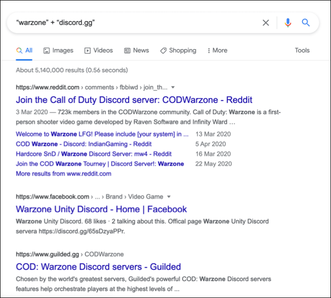Open COD: Warzone Discord servers Guilded result
This screenshot has height=298, width=331.
click(98, 267)
